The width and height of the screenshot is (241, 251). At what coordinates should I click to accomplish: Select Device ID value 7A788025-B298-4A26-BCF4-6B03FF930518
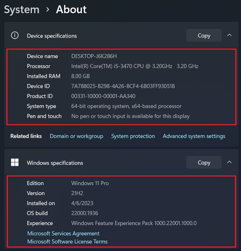point(123,86)
